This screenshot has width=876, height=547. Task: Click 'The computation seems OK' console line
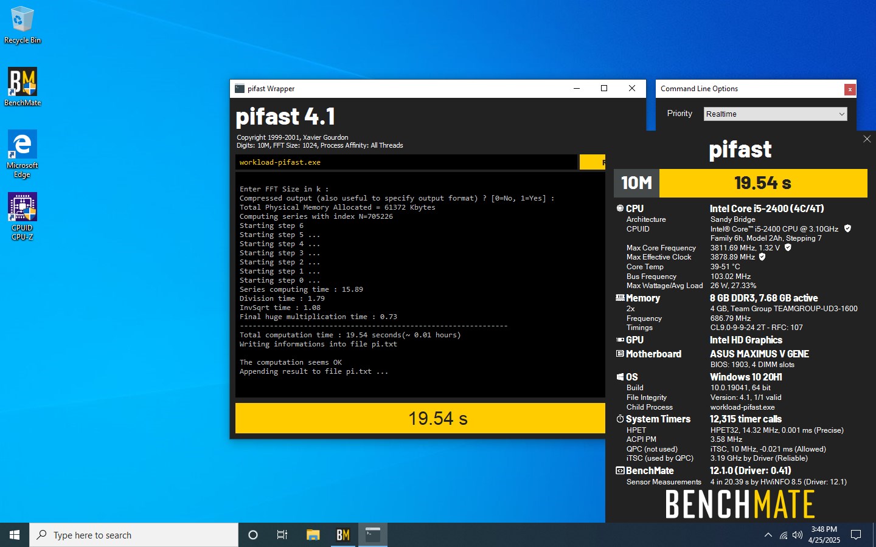(x=291, y=362)
